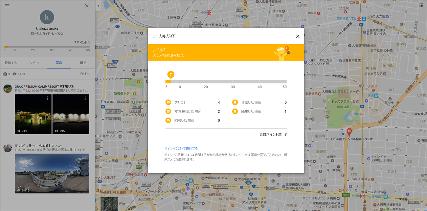
Task: Click the camera photo-count icon
Action: pos(5,74)
